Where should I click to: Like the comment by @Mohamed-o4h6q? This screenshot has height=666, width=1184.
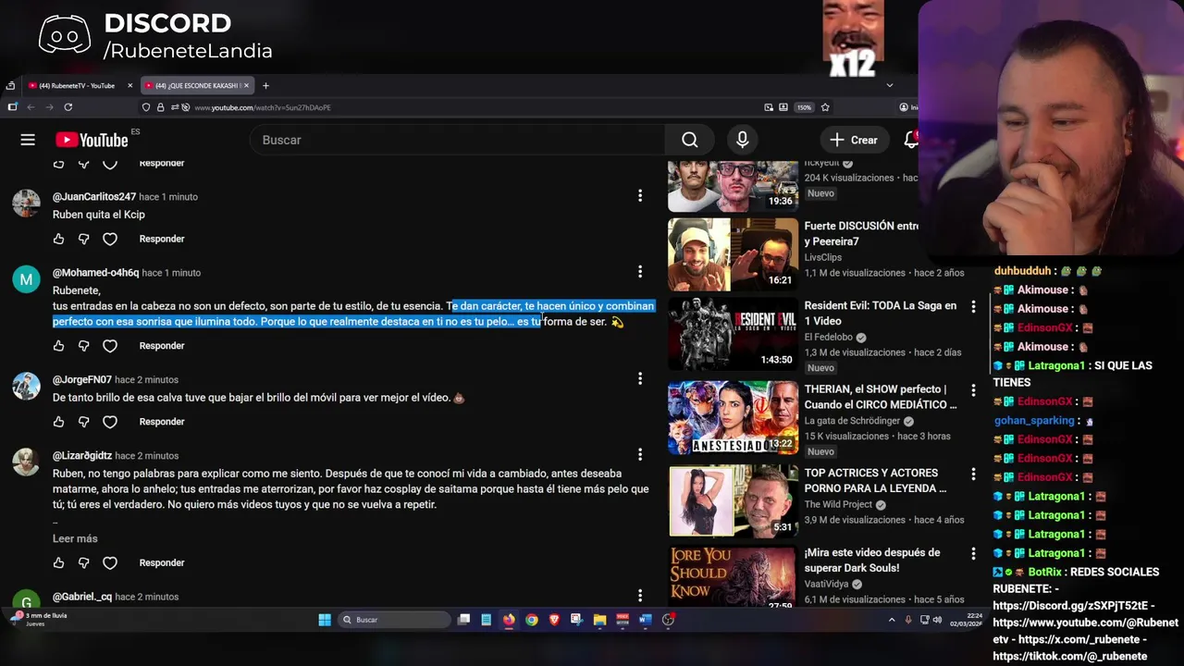[58, 346]
